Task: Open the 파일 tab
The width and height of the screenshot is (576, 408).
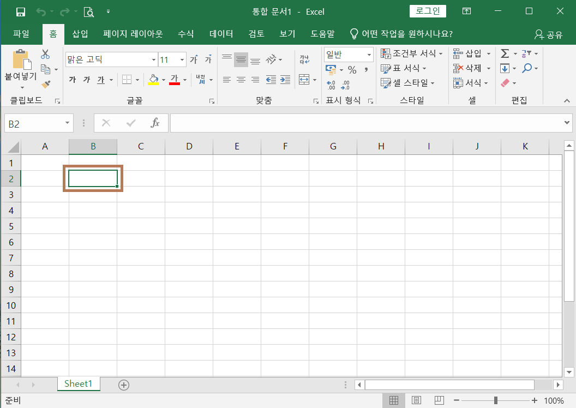Action: [21, 34]
